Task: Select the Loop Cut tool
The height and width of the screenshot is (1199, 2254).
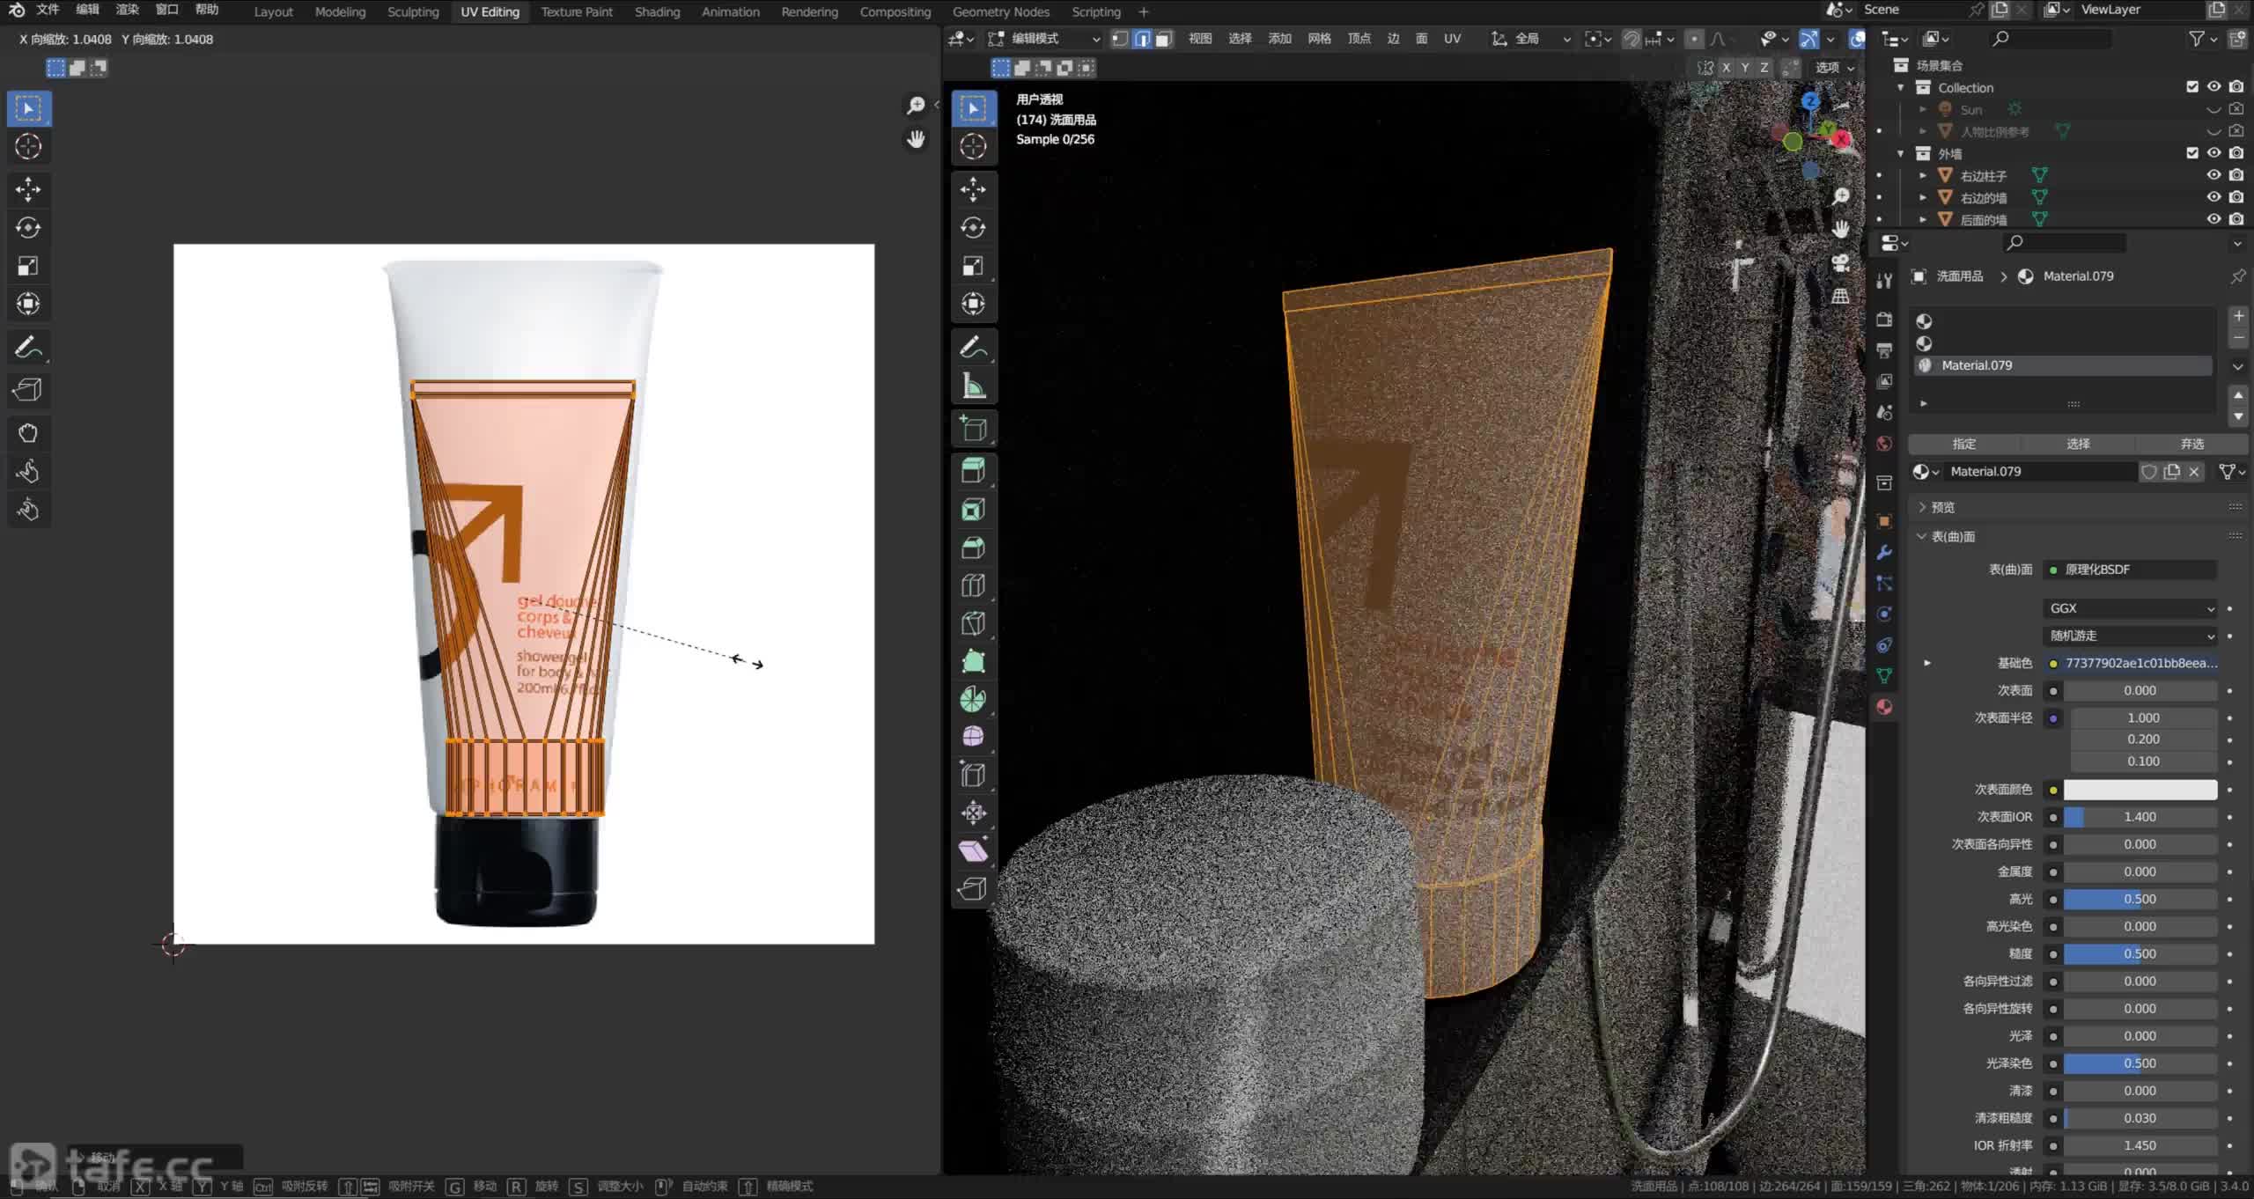Action: click(x=973, y=585)
